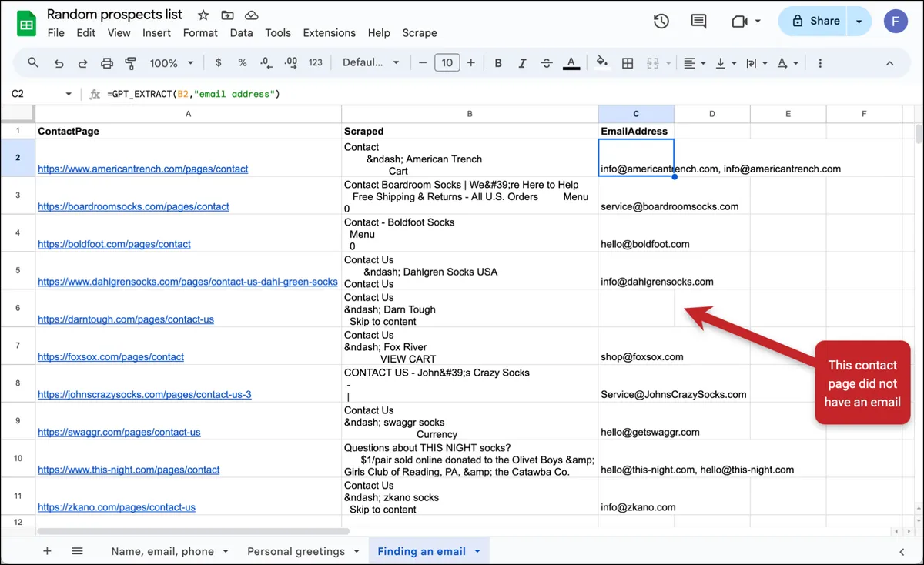Screen dimensions: 924x565
Task: Open the text color picker
Action: point(571,63)
